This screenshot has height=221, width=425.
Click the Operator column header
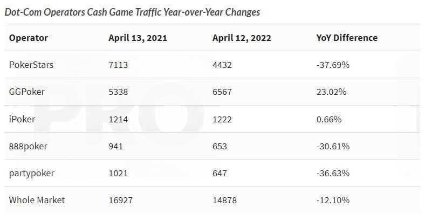tap(29, 38)
